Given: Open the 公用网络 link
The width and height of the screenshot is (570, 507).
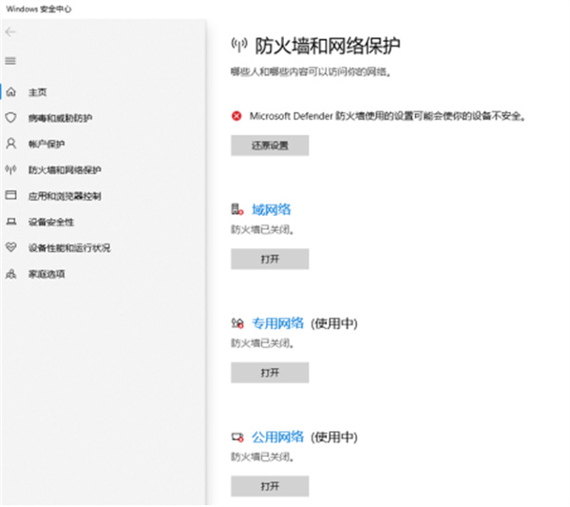Looking at the screenshot, I should (278, 437).
